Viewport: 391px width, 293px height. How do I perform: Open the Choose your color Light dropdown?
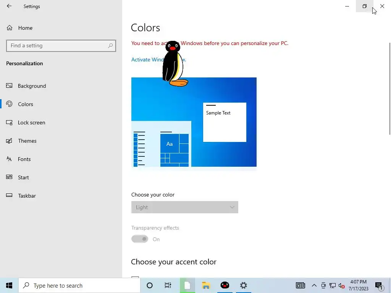point(184,207)
